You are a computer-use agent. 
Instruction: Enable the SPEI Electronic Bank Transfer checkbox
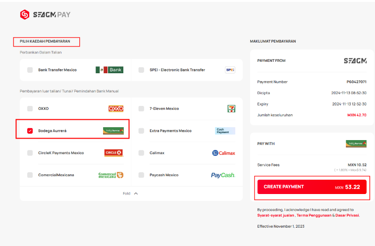click(141, 70)
